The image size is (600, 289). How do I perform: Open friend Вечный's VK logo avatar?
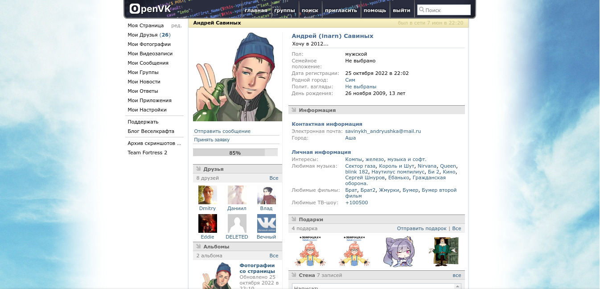pos(267,223)
